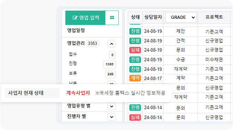Screen dimensions: 233x130
Task: Expand the 진행자 별 section
Action: click(x=112, y=117)
